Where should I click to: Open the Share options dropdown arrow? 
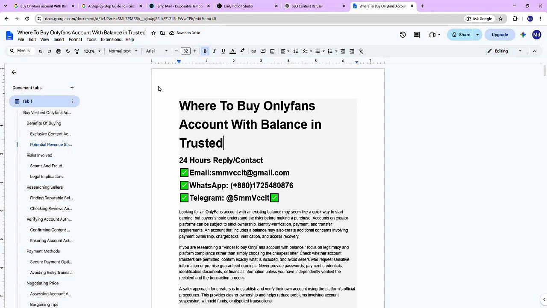click(x=477, y=35)
